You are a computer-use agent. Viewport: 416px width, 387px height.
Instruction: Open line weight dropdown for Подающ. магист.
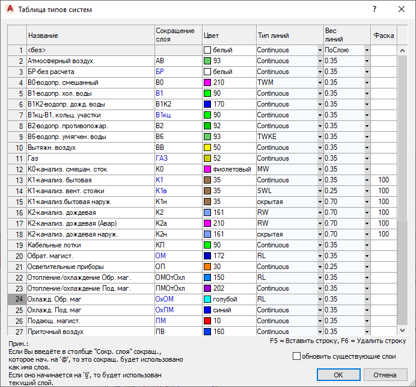click(367, 321)
